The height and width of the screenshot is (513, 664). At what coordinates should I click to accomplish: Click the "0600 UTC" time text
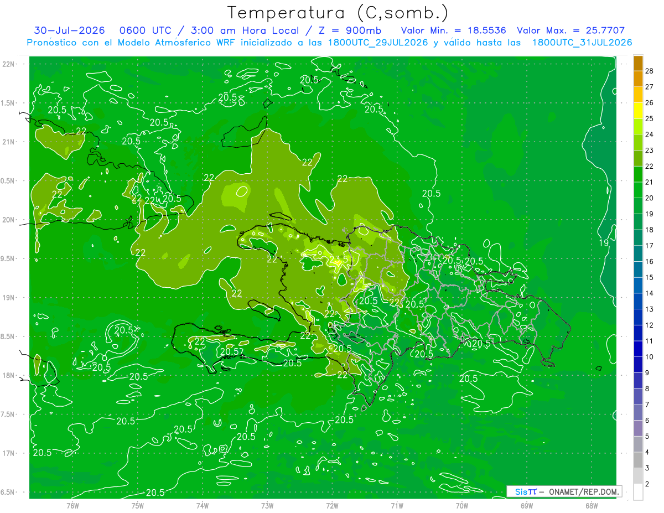[146, 30]
